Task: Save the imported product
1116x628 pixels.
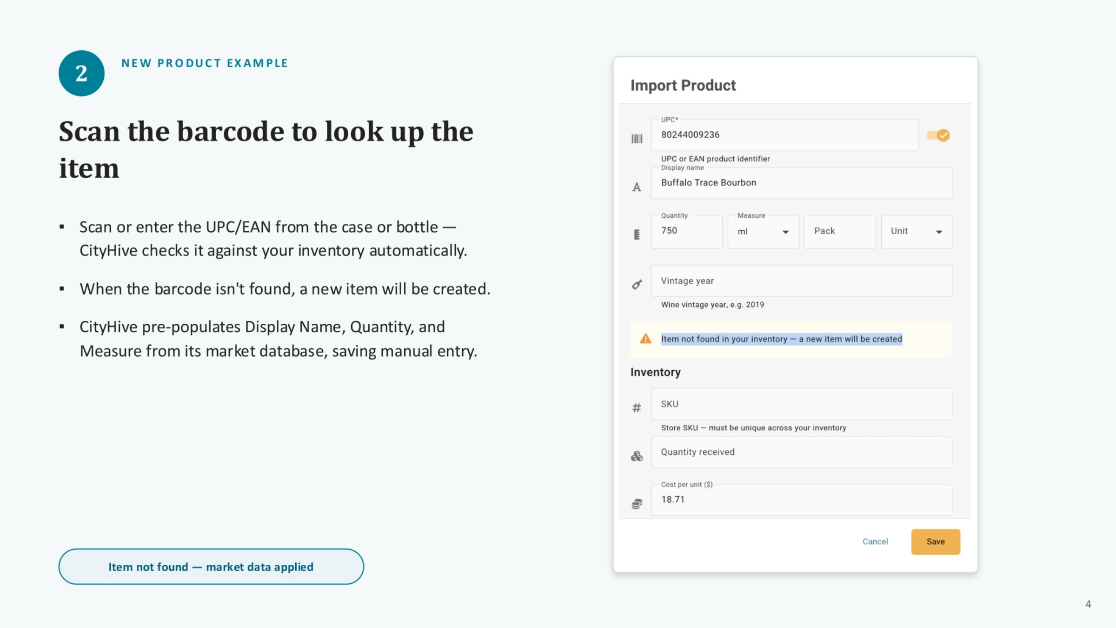Action: pyautogui.click(x=936, y=541)
